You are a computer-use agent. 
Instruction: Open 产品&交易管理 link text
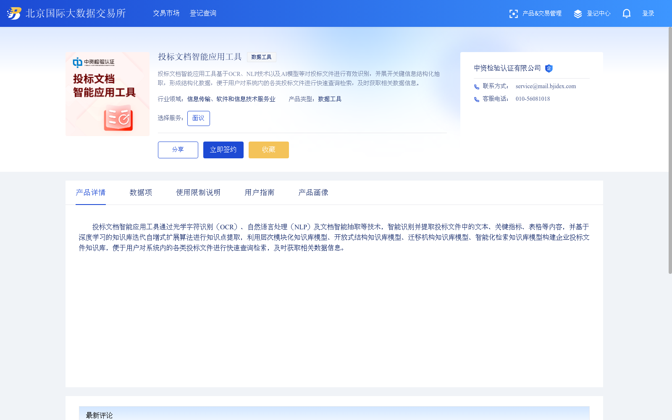[542, 13]
